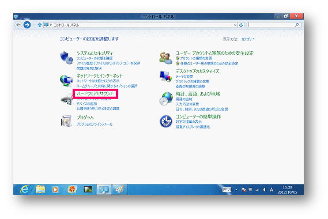Open システムとセキュリティ category
The height and width of the screenshot is (219, 328).
pos(95,53)
